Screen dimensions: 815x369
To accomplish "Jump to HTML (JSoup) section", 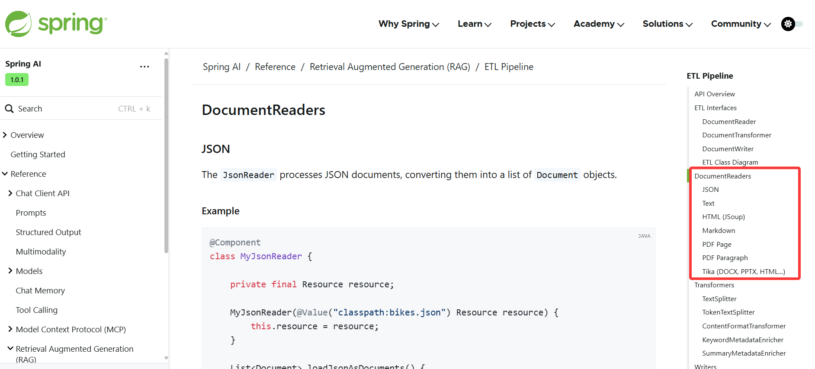I will click(723, 216).
